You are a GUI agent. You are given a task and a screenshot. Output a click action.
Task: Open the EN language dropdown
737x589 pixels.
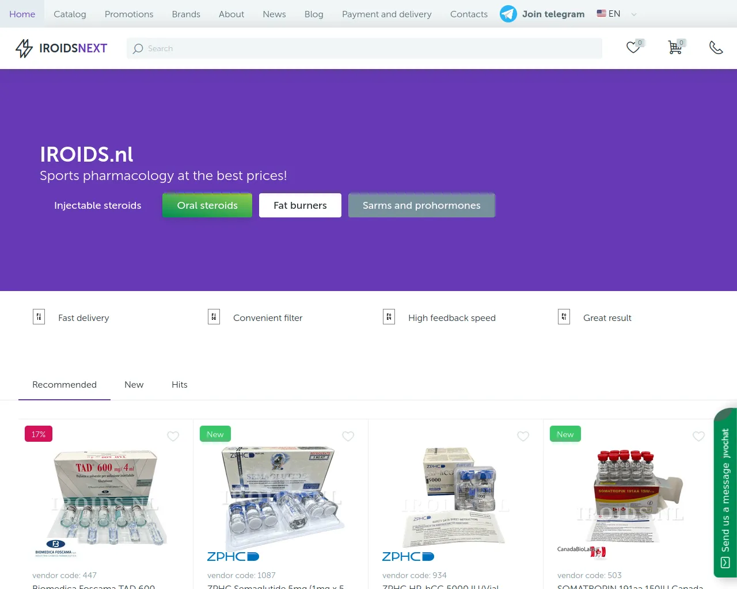[x=609, y=14]
